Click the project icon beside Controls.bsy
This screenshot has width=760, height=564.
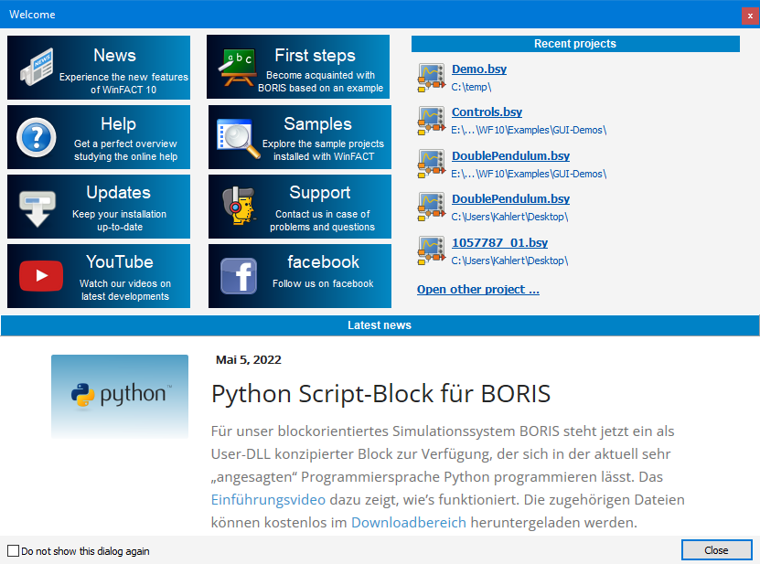point(432,121)
